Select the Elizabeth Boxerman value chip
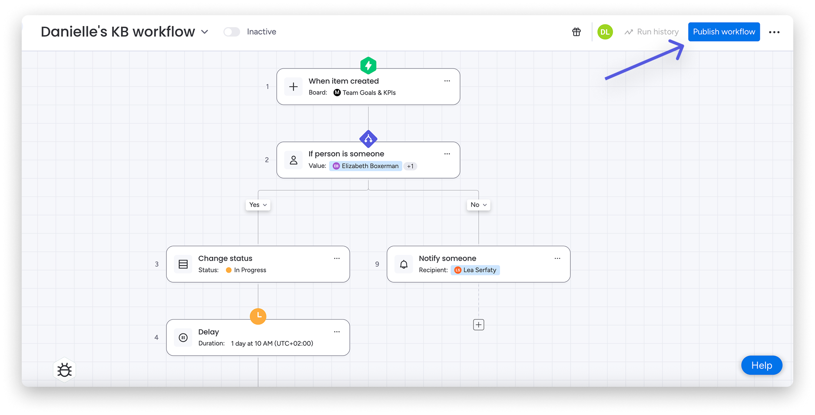The image size is (815, 415). 365,166
